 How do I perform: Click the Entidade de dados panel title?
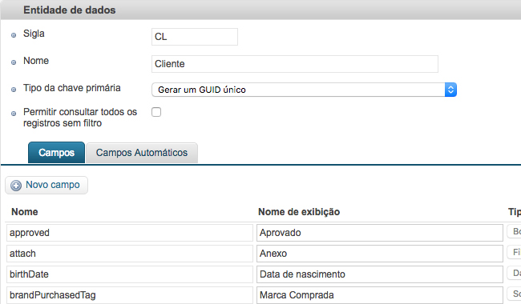[70, 10]
